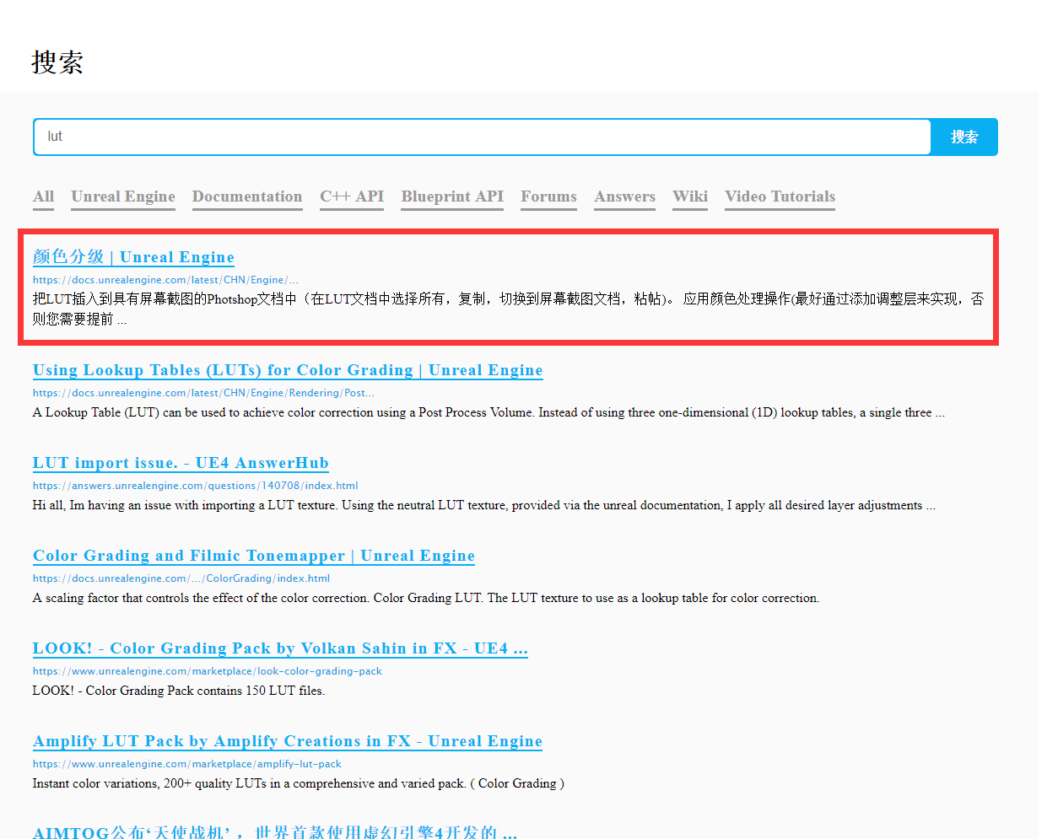Open 'Color Grading and Filmic Tonemapper' result
The width and height of the screenshot is (1058, 839).
click(x=254, y=556)
